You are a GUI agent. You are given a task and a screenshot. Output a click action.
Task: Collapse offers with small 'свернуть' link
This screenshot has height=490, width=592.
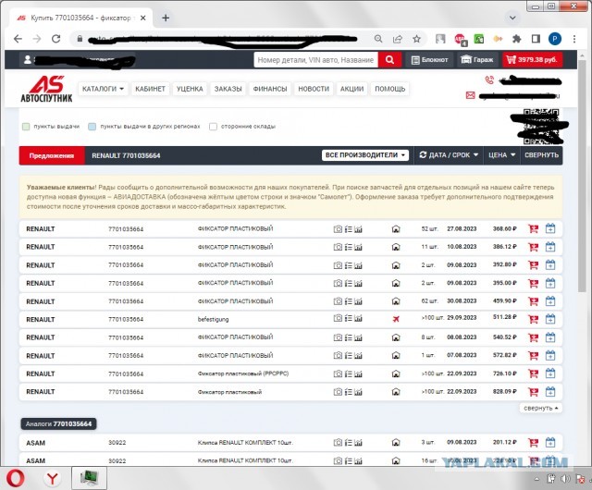[x=540, y=408]
